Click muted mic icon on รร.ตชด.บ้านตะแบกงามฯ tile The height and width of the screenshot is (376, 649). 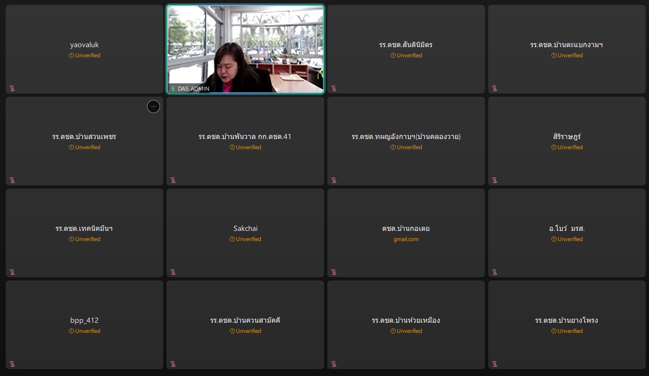coord(495,88)
